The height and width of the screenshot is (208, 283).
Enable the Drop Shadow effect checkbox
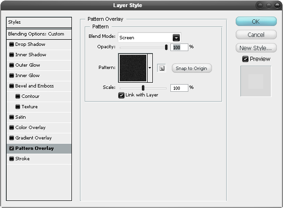click(x=11, y=44)
